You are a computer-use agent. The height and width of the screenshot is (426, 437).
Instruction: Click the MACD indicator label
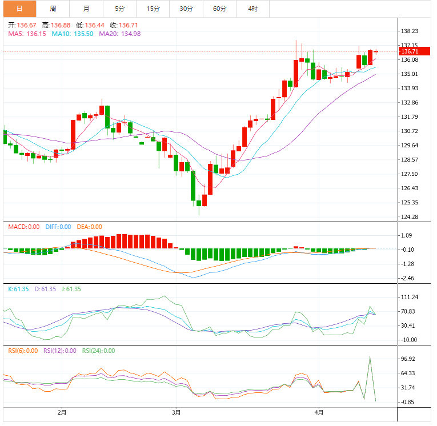pyautogui.click(x=23, y=227)
